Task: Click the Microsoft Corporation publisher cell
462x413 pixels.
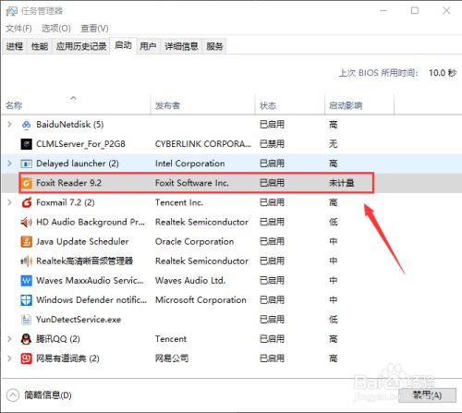Action: pyautogui.click(x=201, y=300)
